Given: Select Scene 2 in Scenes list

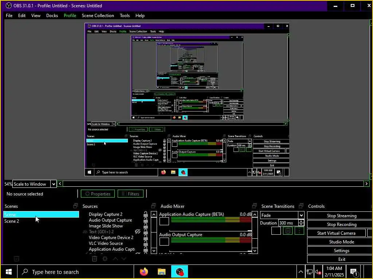Looking at the screenshot, I should (x=41, y=221).
